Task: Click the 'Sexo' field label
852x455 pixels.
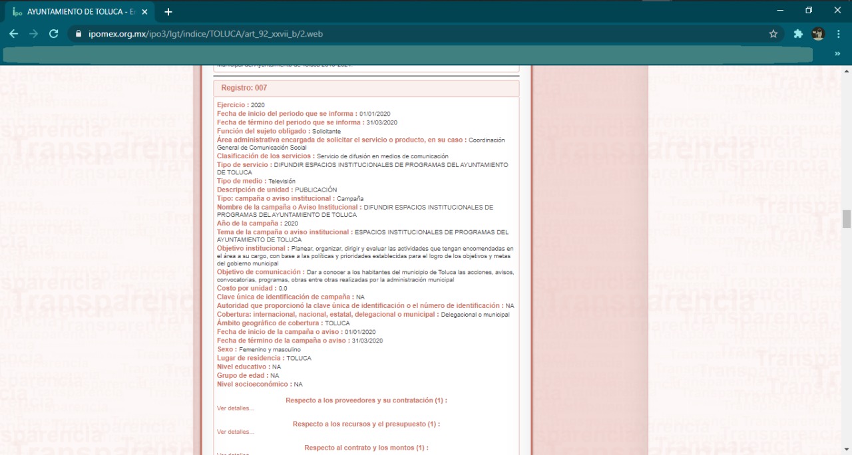Action: tap(226, 349)
